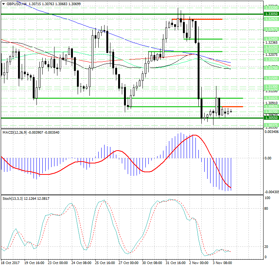Click the 1.32675 price label
This screenshot has width=279, height=267.
[x=271, y=29]
